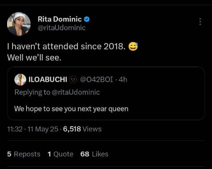Click the text "I haven't attended since 2018."
Screen dimensions: 212x169
click(66, 46)
